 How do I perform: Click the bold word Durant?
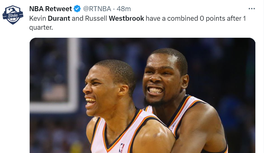pos(59,18)
